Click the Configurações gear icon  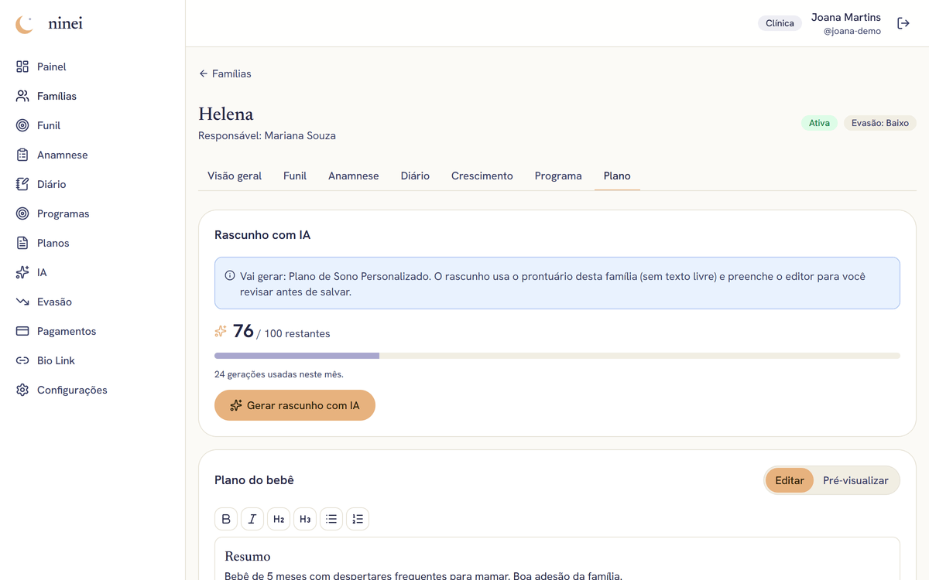point(22,390)
